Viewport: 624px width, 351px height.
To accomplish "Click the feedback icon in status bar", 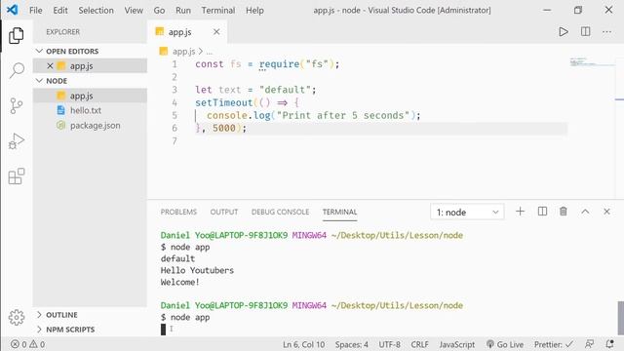I will 589,344.
